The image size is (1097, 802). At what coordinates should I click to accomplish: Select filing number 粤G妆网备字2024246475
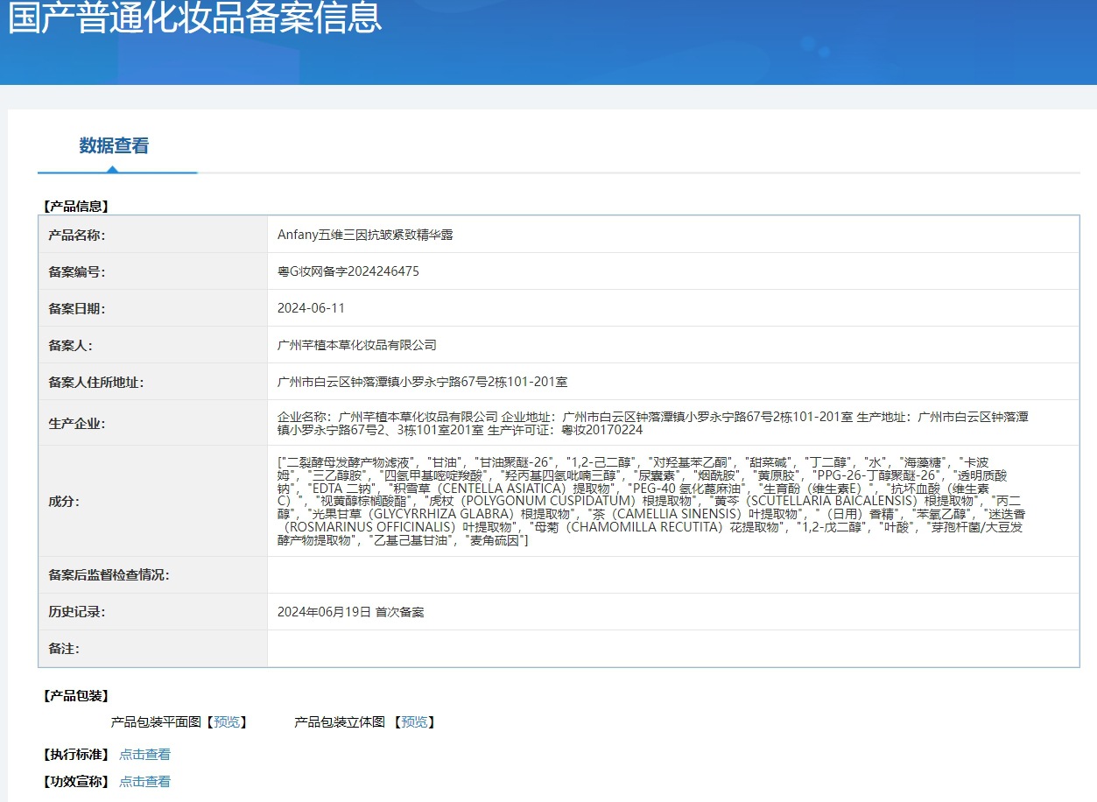coord(348,271)
